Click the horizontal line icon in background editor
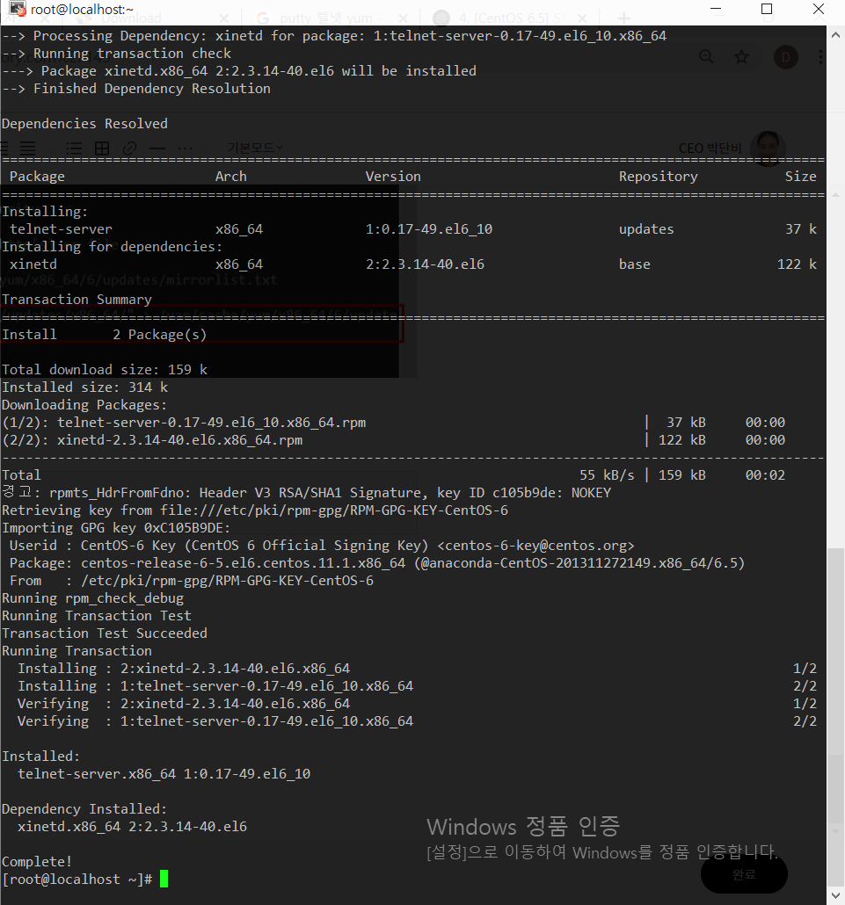Image resolution: width=845 pixels, height=905 pixels. pos(157,148)
